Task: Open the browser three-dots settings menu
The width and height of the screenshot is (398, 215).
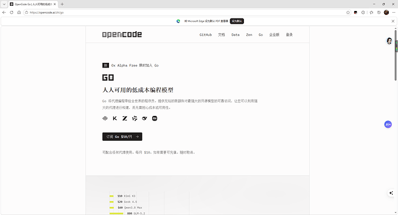Action: pyautogui.click(x=394, y=13)
